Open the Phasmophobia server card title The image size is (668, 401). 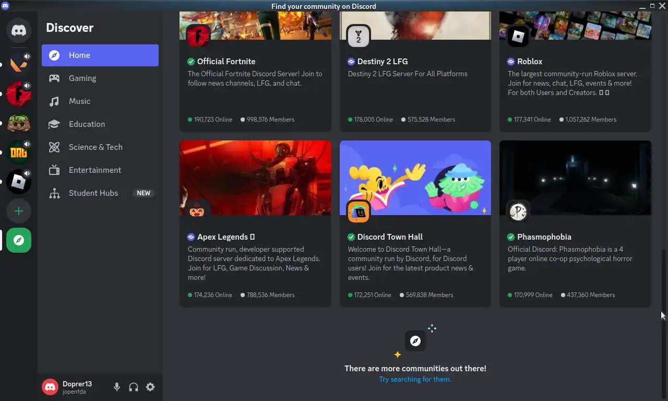pos(544,237)
